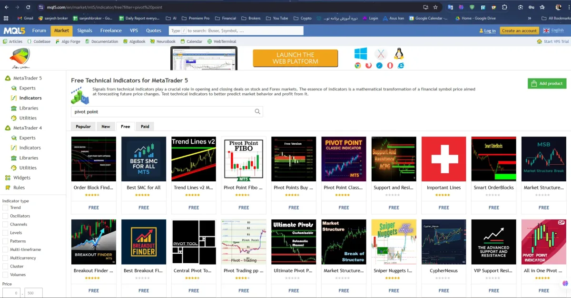Open the Chrome apps grid icon
The width and height of the screenshot is (571, 298).
tap(6, 18)
